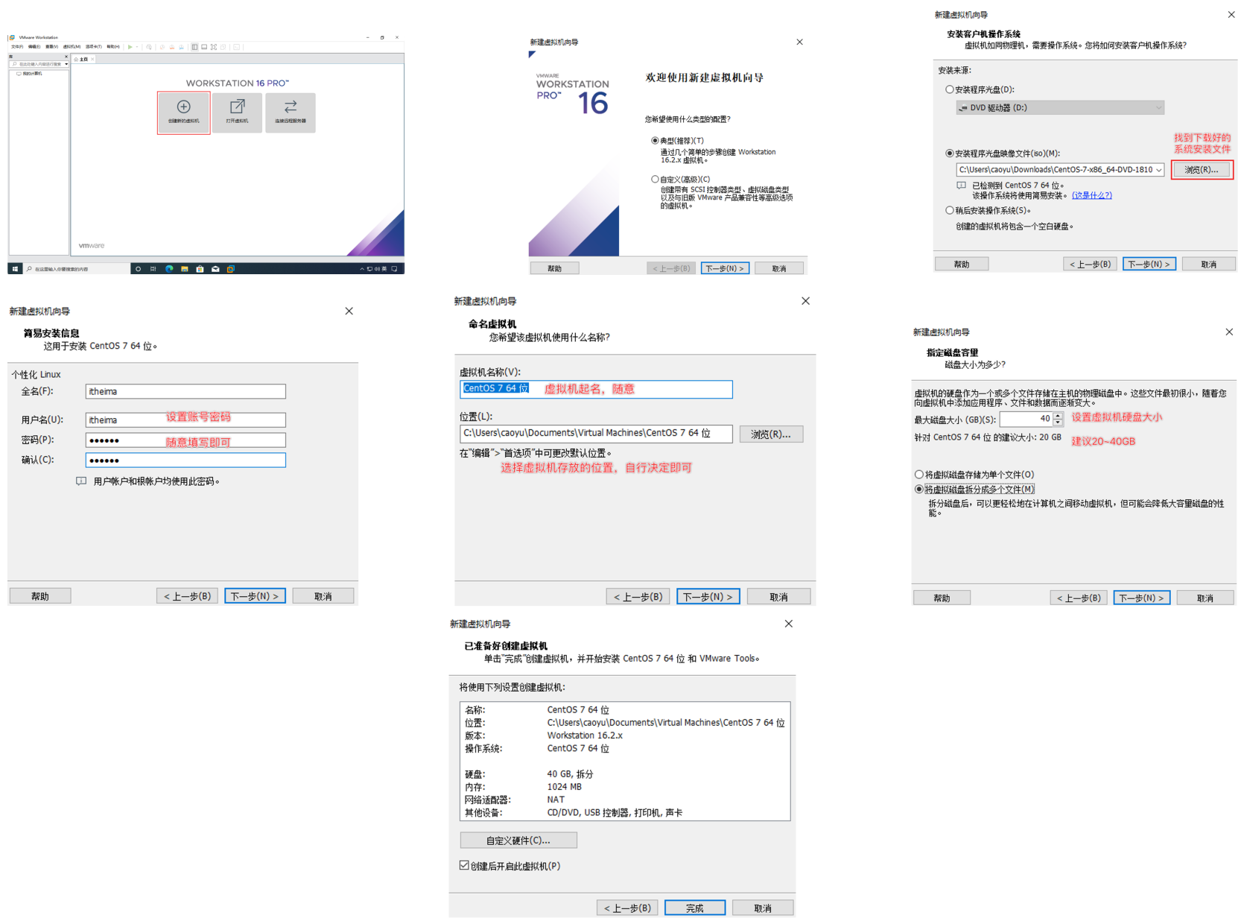Open the Edit (E) menu in VMware
1244x921 pixels.
[x=34, y=46]
